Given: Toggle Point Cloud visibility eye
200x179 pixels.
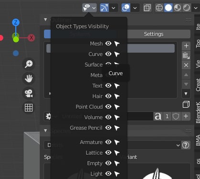Looking at the screenshot, I should point(108,107).
